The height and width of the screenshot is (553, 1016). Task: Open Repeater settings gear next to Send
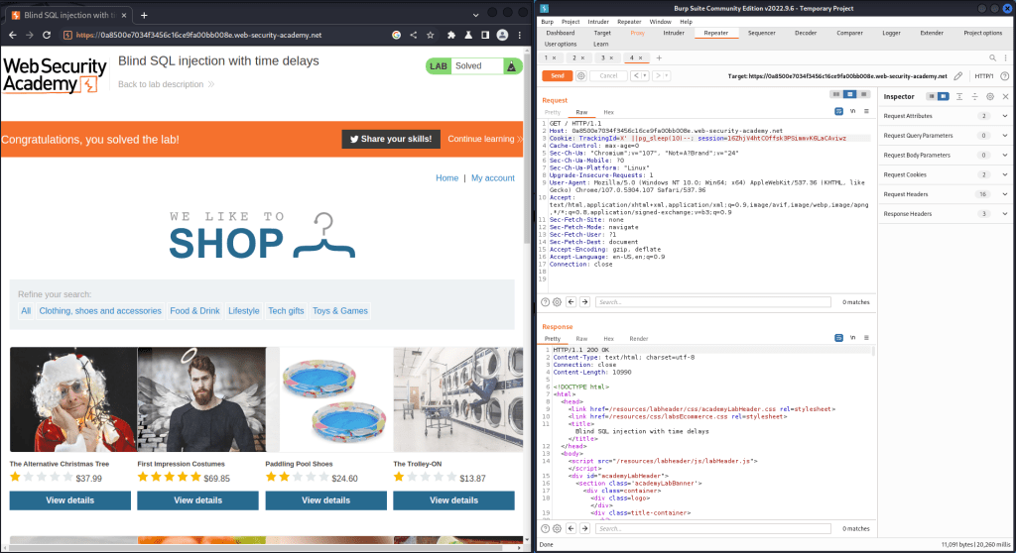[x=581, y=75]
